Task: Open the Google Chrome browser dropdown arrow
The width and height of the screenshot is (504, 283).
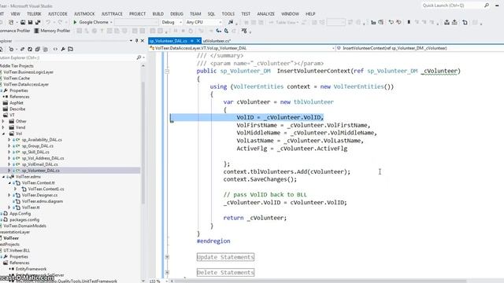Action: point(111,22)
